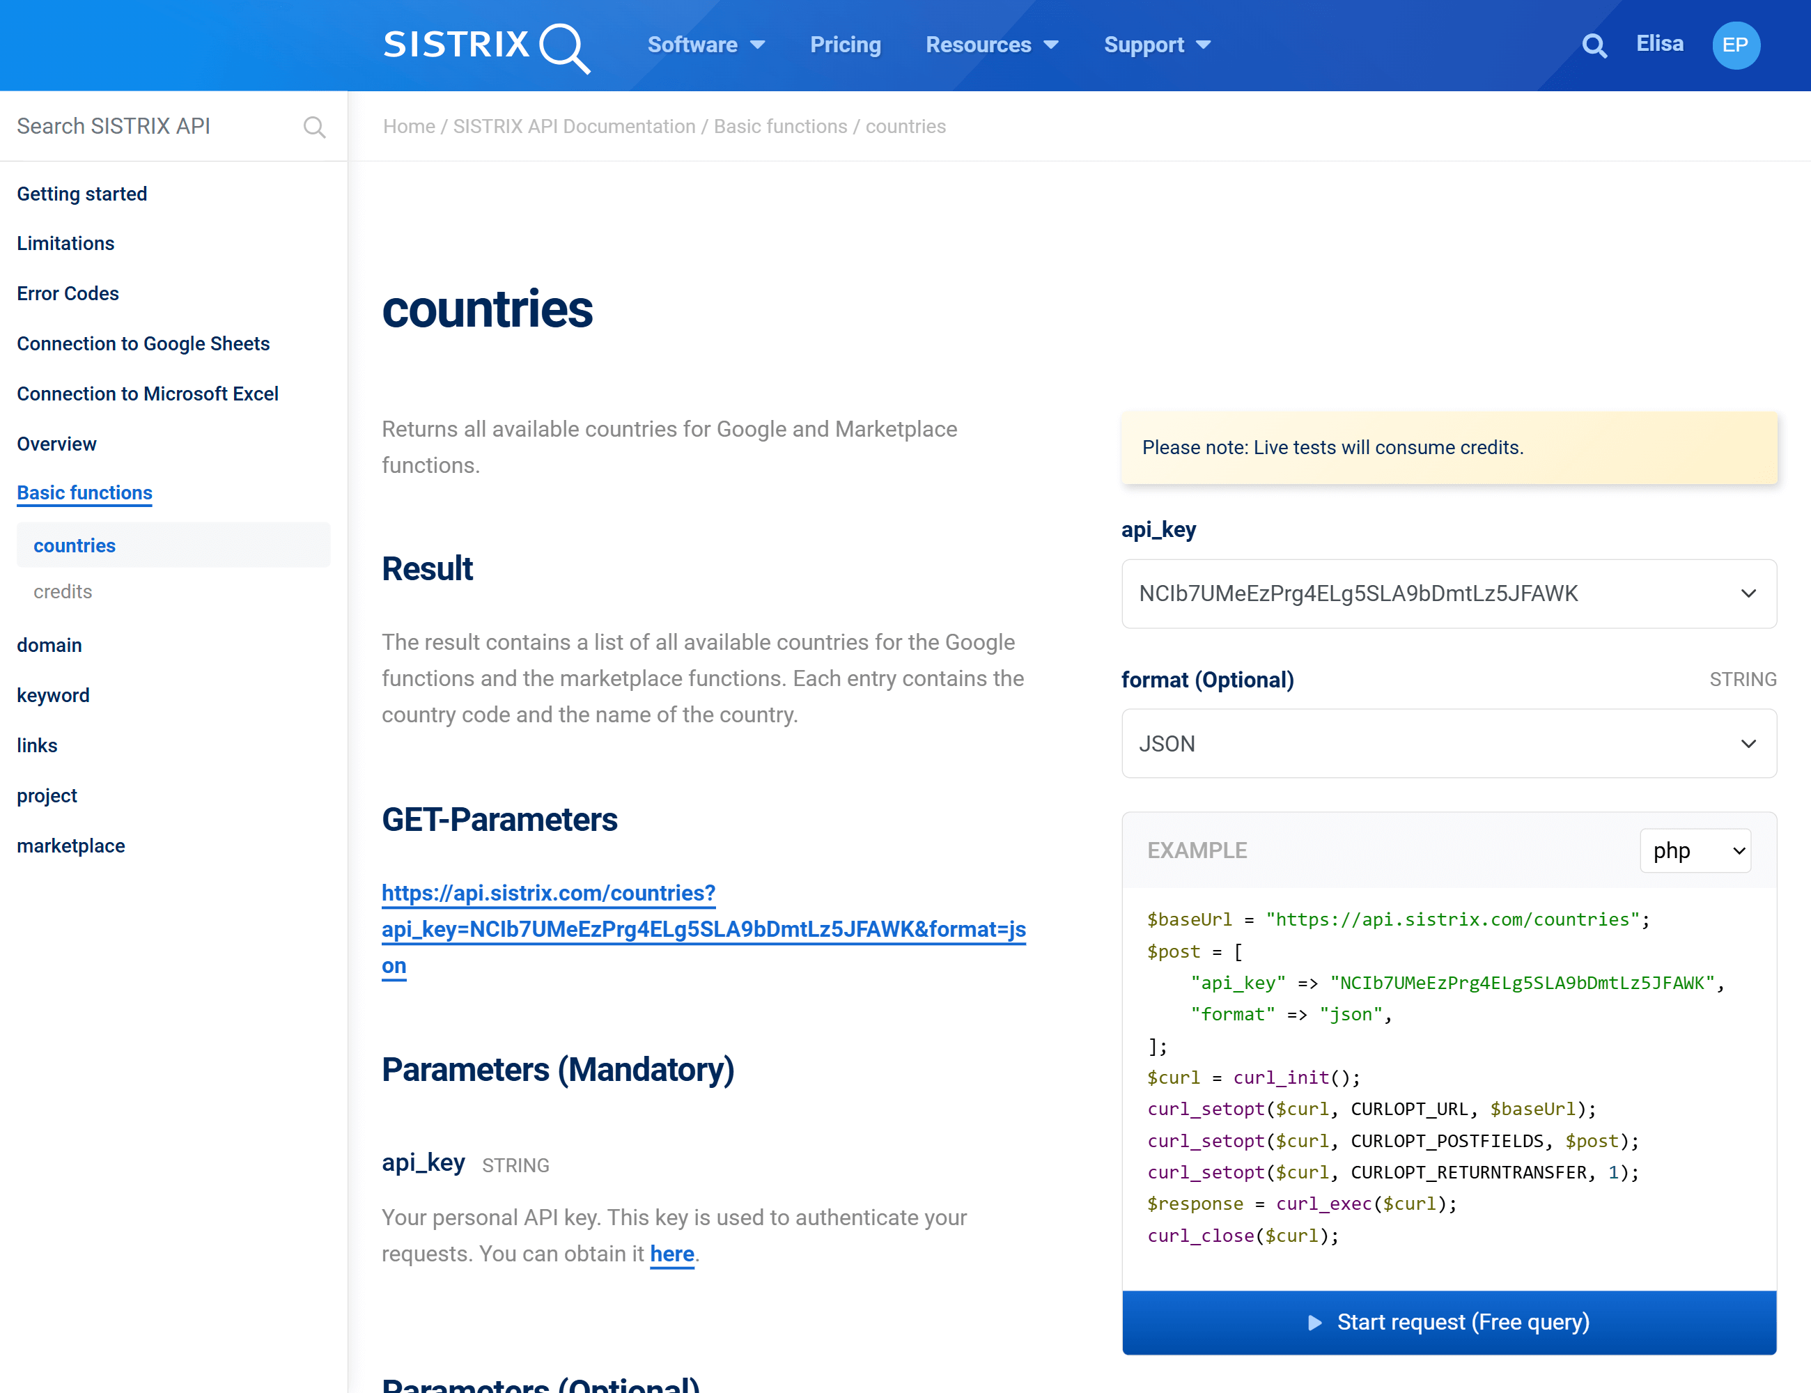Open Connection to Google Sheets
The image size is (1811, 1393).
[x=143, y=343]
